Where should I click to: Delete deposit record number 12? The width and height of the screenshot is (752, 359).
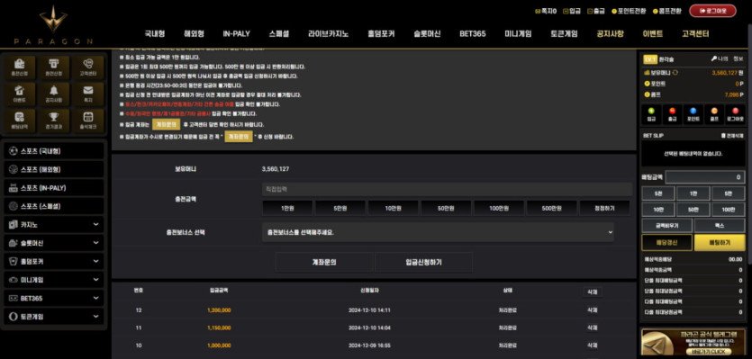click(x=593, y=310)
